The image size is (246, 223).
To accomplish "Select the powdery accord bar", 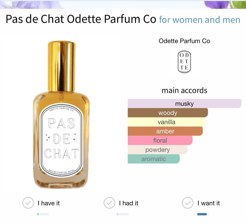I will [x=157, y=150].
